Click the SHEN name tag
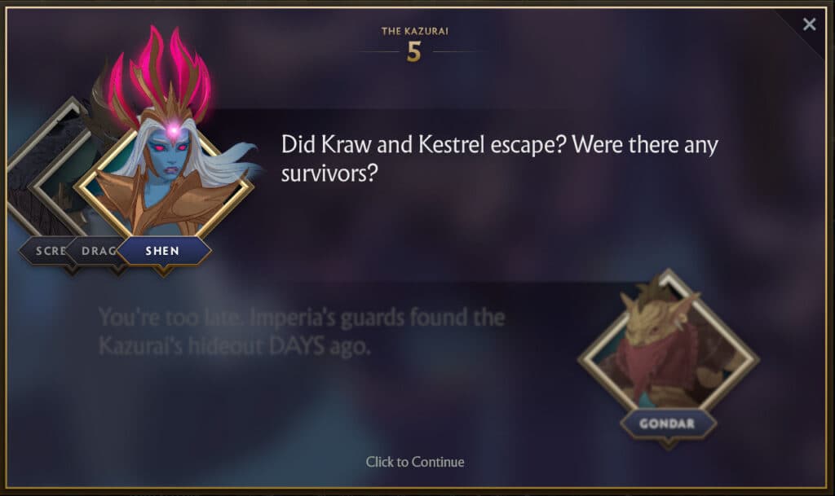This screenshot has height=496, width=835. pyautogui.click(x=163, y=251)
